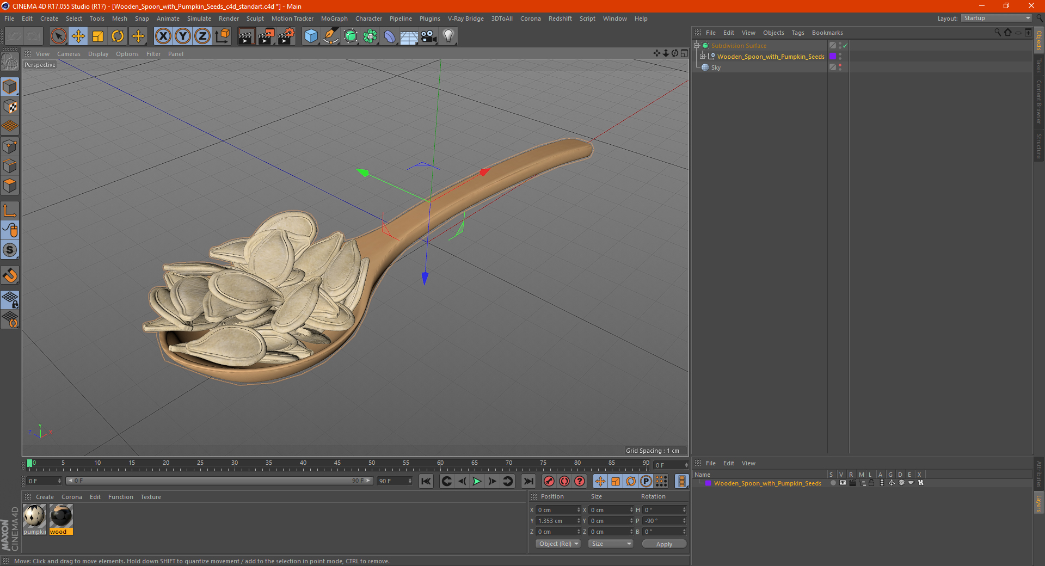Open the spline Pen tool
Image resolution: width=1045 pixels, height=566 pixels.
(331, 36)
